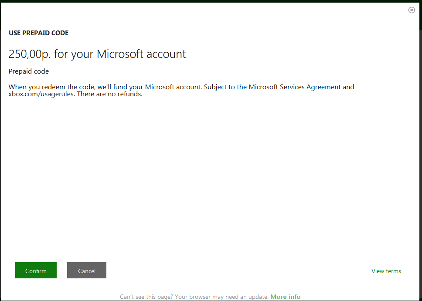Viewport: 422px width, 301px height.
Task: Select the 'There are no refunds' paragraph
Action: tap(181, 91)
